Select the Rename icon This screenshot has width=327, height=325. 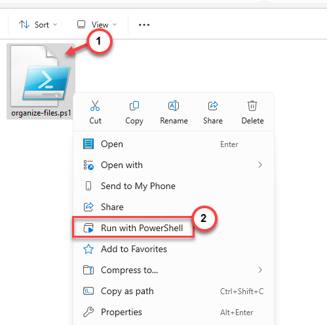pyautogui.click(x=174, y=106)
